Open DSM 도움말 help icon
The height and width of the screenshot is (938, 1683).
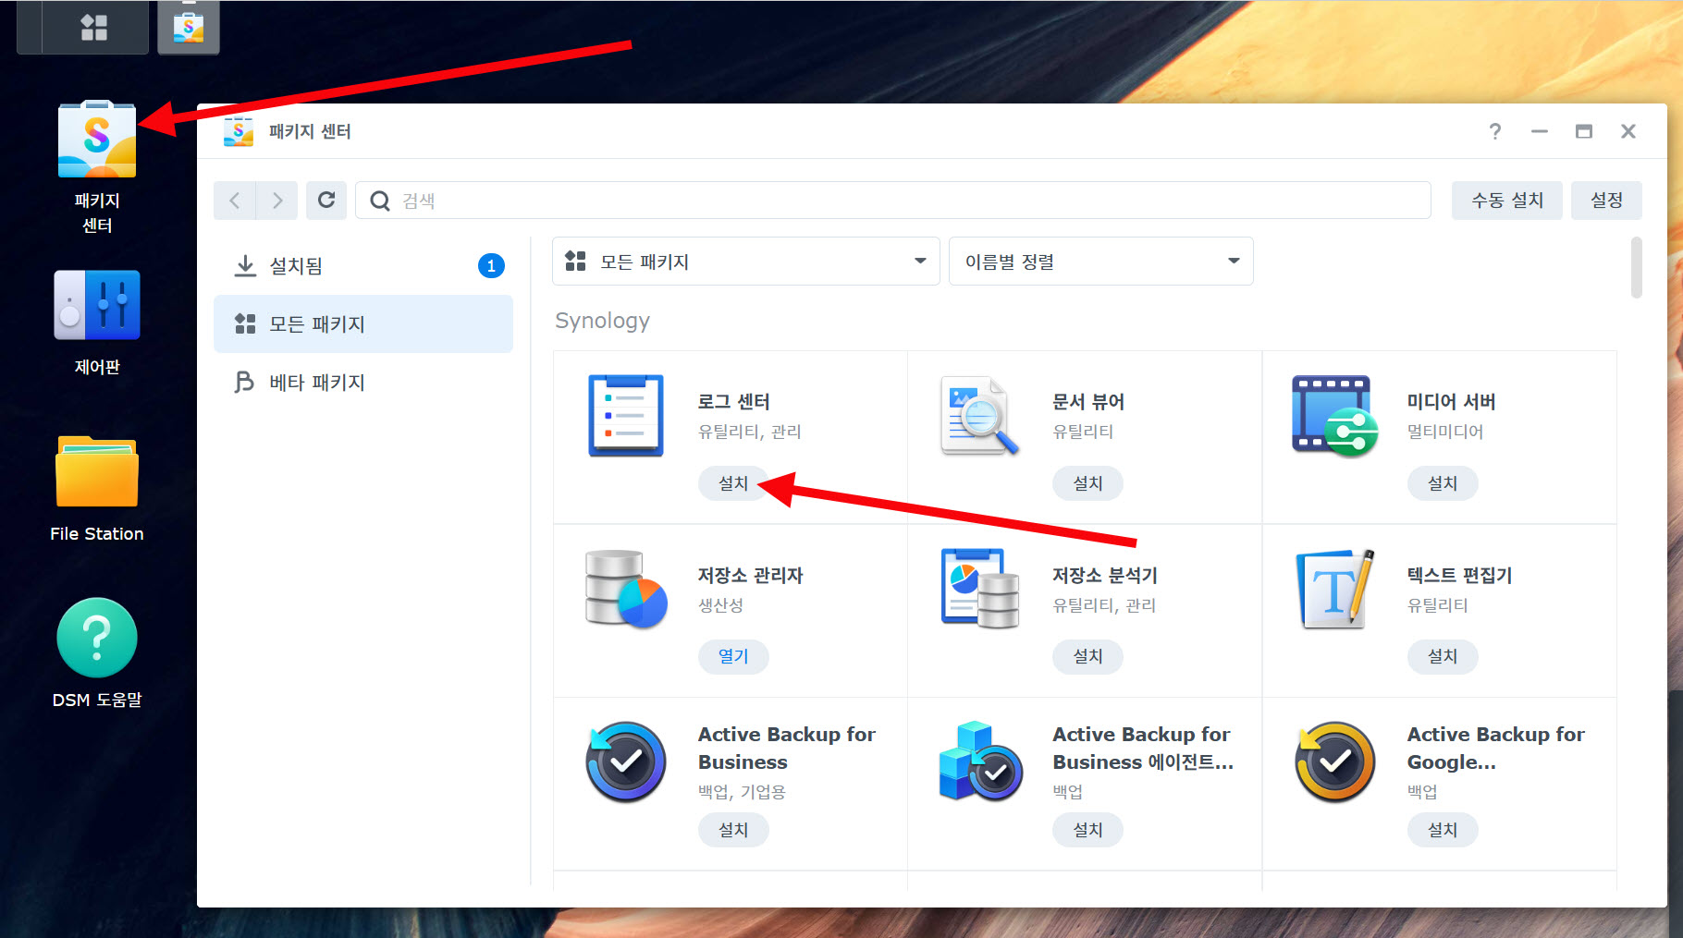97,638
